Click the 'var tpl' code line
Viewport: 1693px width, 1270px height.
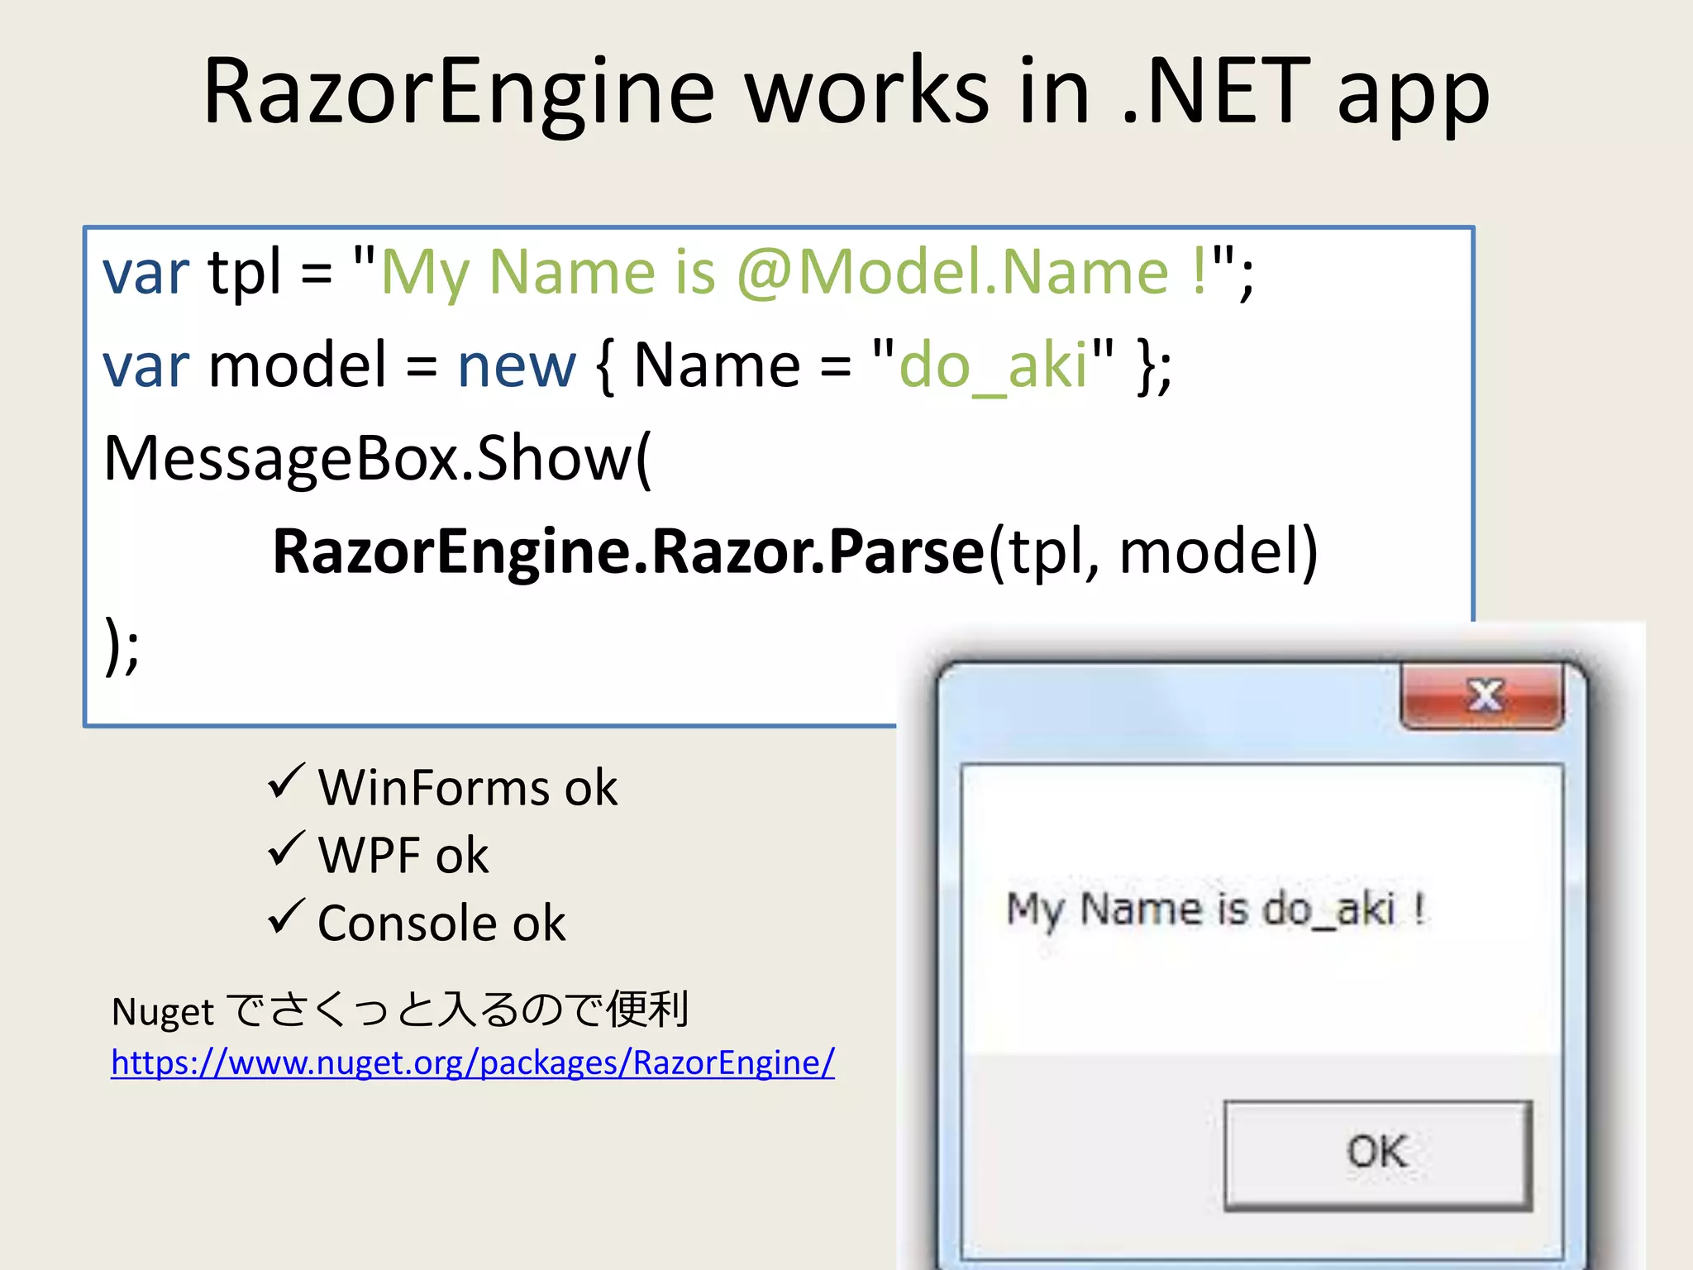(x=679, y=273)
